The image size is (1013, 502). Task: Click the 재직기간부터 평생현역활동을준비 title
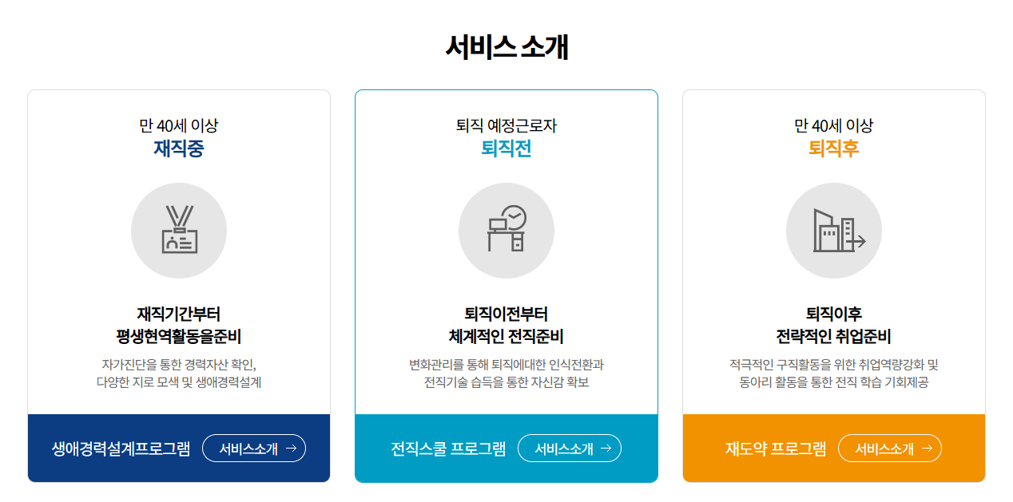click(x=179, y=325)
